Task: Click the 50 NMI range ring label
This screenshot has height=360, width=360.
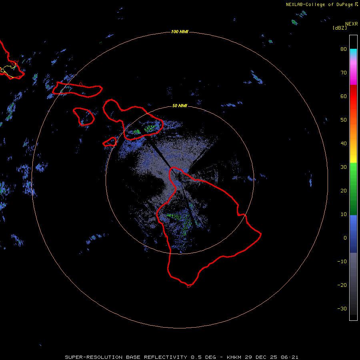Action: click(180, 106)
